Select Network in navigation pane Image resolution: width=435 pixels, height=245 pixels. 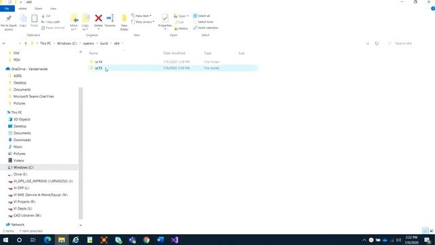(18, 225)
